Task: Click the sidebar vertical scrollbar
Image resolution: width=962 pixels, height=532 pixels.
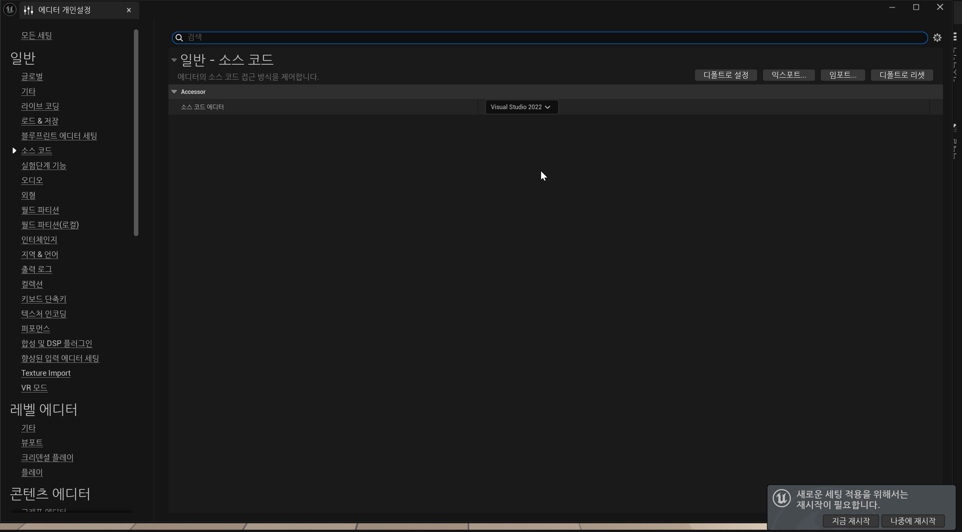Action: (x=136, y=132)
